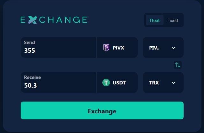204x133 pixels.
Task: Switch to Fixed rate mode
Action: [x=172, y=20]
